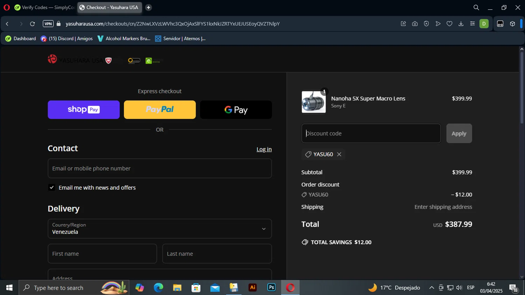The image size is (525, 295).
Task: Open the Servidor Aternos bookmark
Action: pyautogui.click(x=180, y=38)
